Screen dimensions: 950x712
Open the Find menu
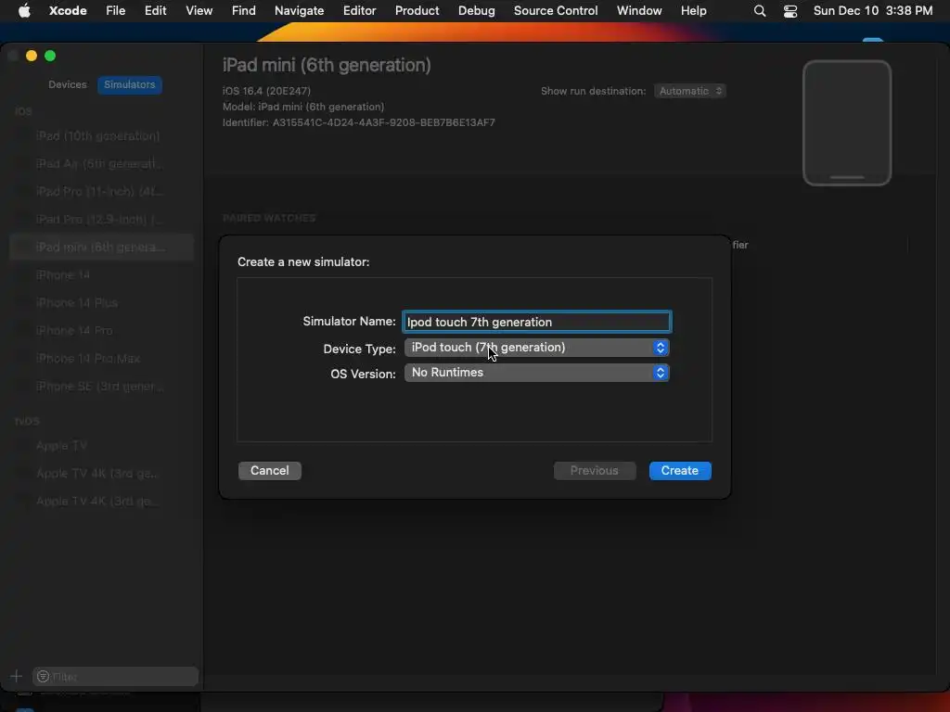pos(244,11)
